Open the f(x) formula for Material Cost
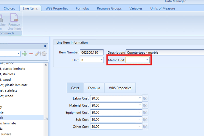Viewport: 204px width, 136px height. point(145,105)
